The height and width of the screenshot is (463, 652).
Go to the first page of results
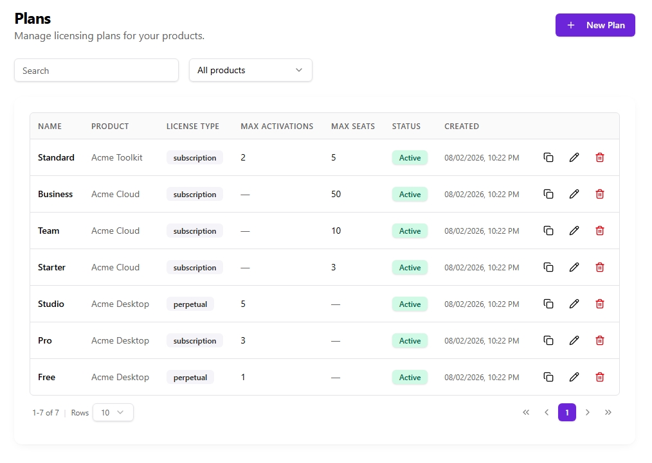click(526, 412)
